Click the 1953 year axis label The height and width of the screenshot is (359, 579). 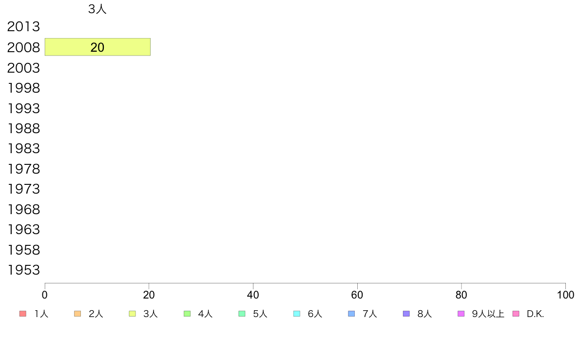23,270
